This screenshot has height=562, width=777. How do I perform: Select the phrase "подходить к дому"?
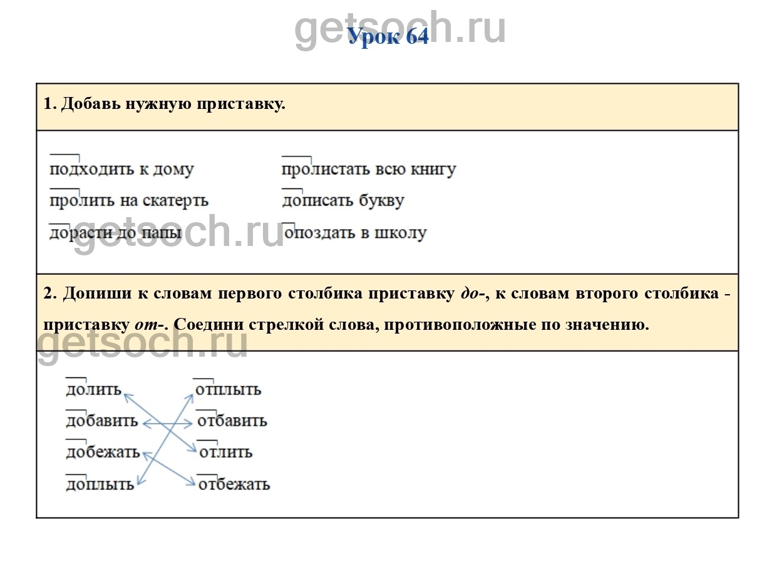(x=121, y=170)
